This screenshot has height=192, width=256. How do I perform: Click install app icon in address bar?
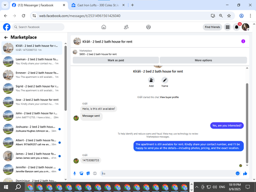click(213, 16)
